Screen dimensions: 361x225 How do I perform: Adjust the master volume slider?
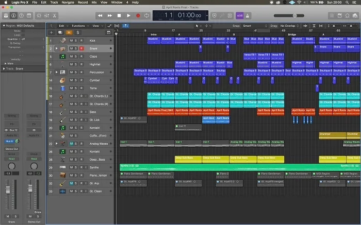point(289,15)
